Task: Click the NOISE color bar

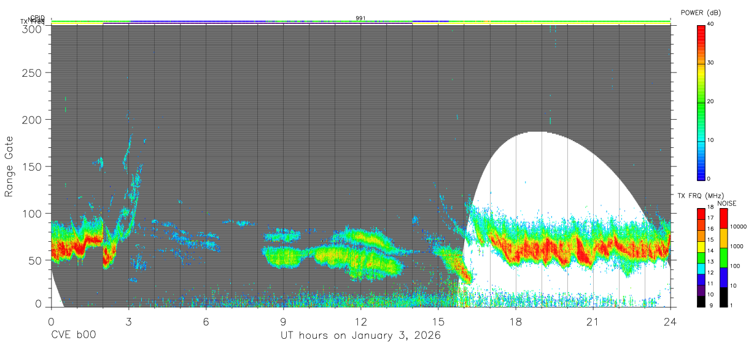Action: pyautogui.click(x=723, y=258)
